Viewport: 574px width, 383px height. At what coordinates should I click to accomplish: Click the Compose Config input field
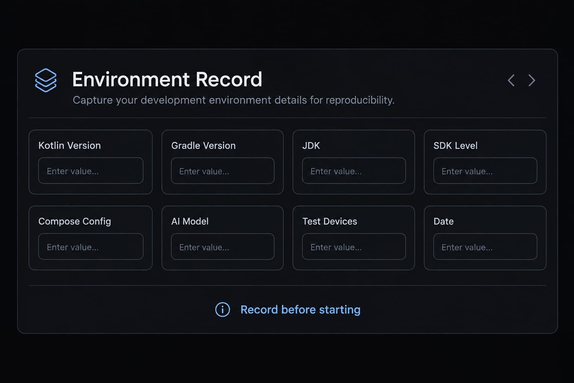(x=91, y=246)
